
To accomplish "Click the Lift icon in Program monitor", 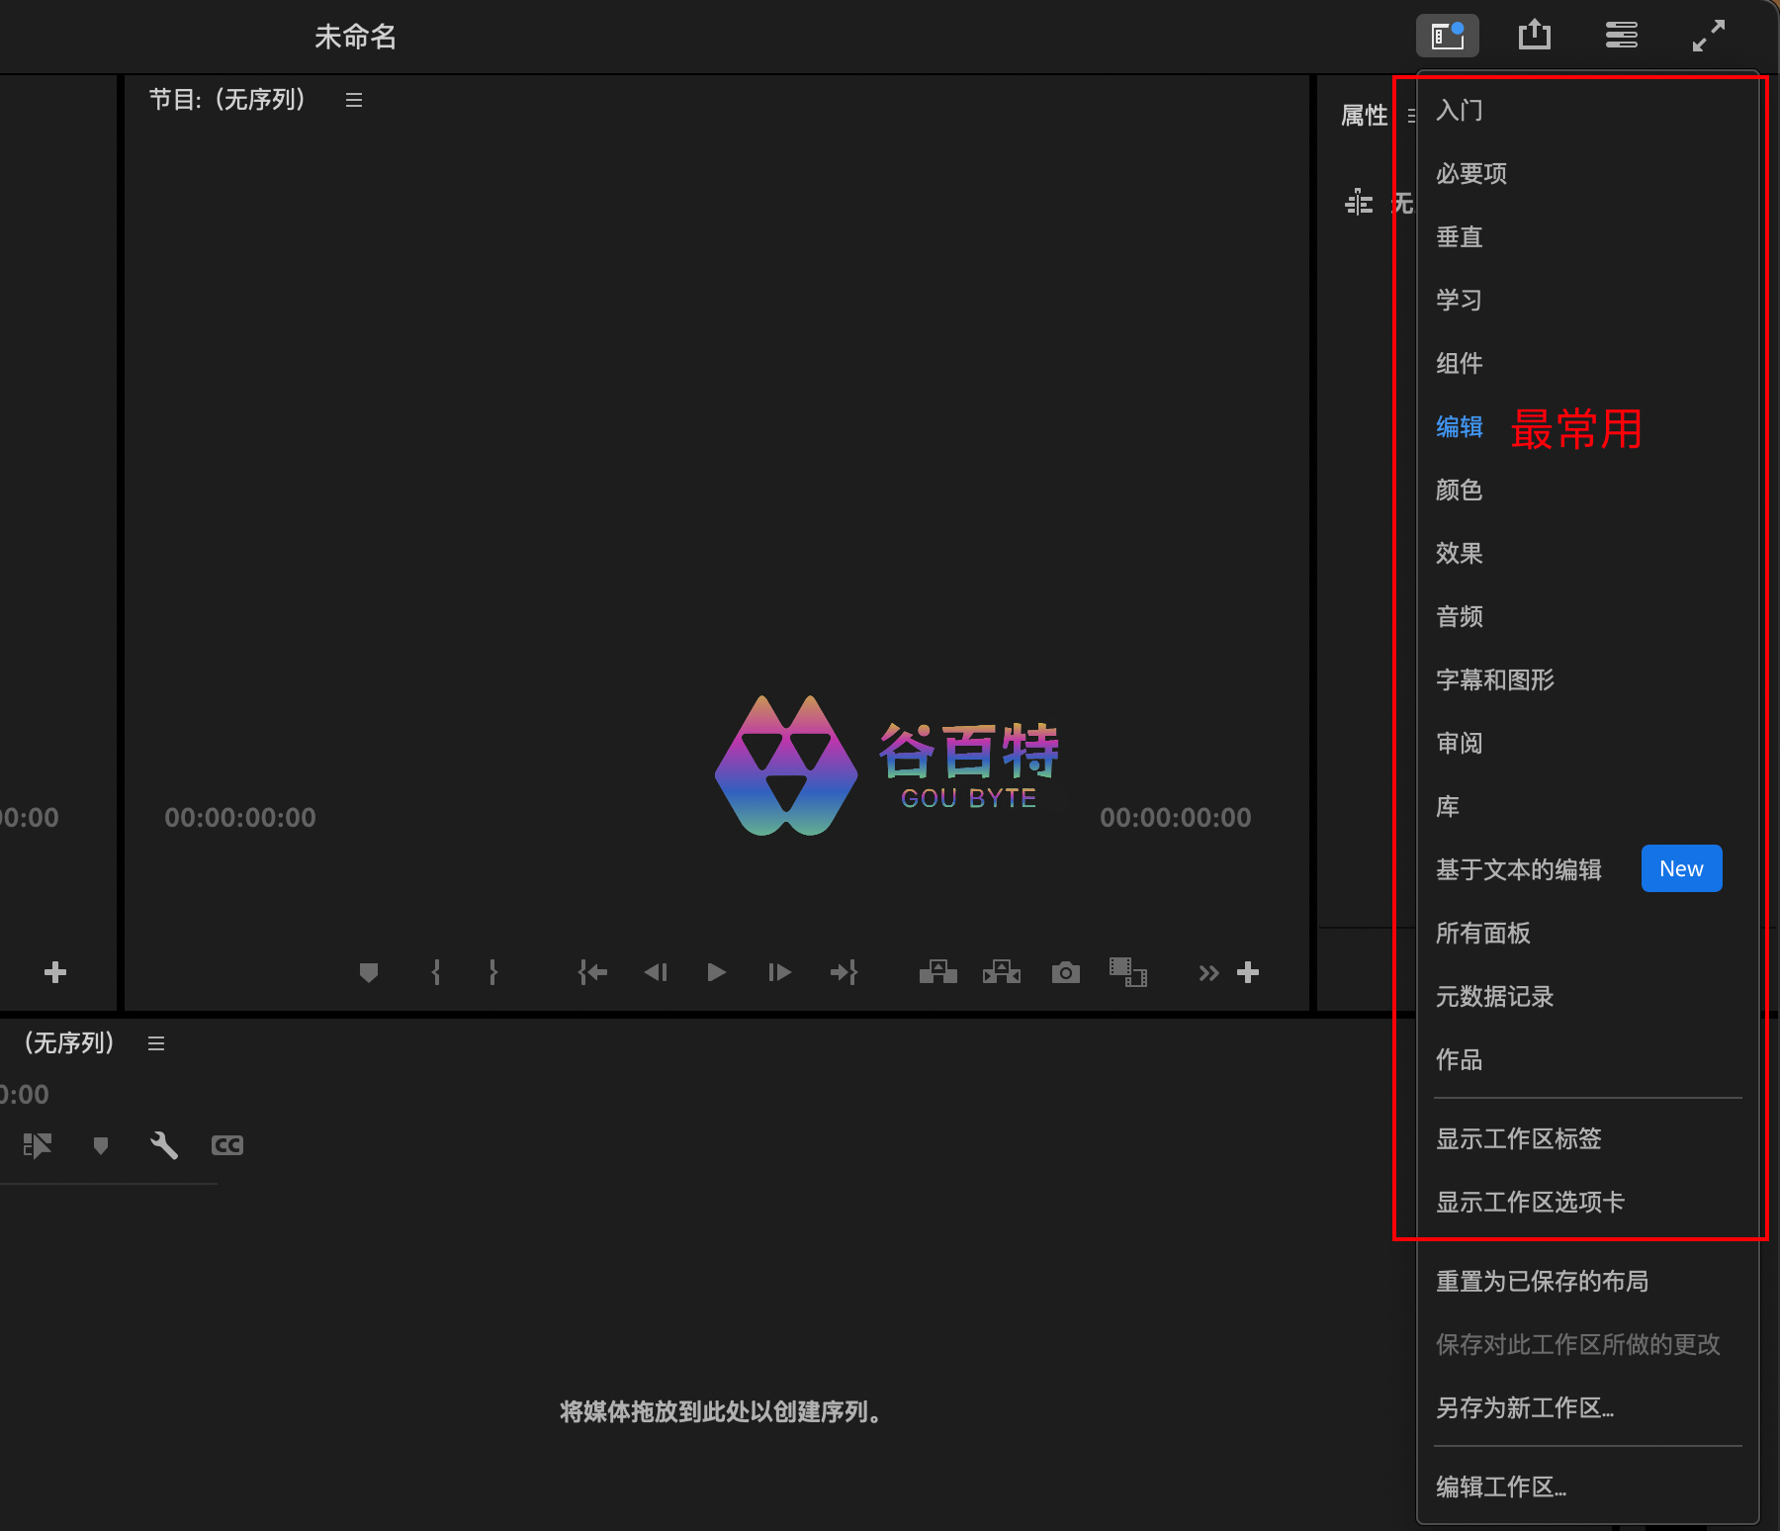I will point(937,972).
